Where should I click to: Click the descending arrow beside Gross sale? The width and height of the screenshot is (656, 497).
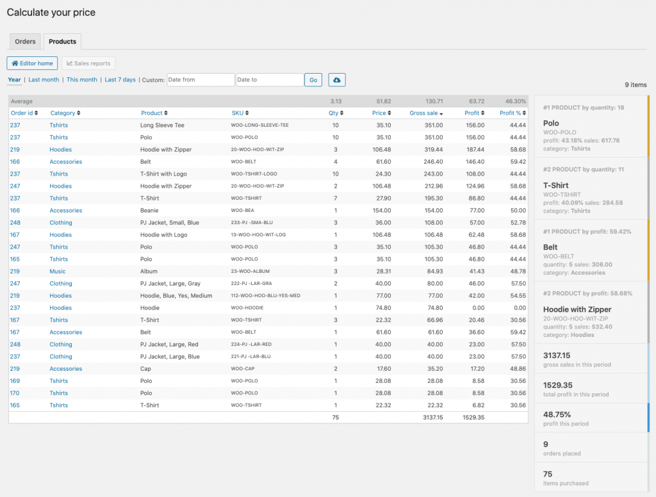[x=441, y=113]
